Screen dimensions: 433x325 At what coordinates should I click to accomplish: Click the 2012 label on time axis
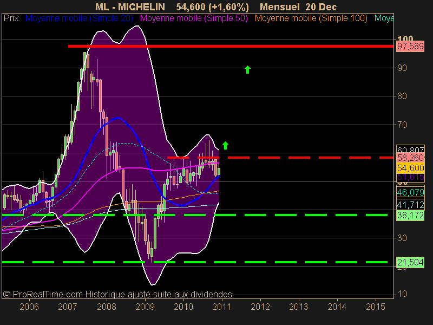click(260, 307)
